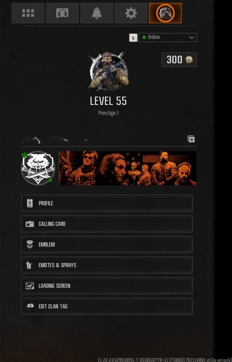Expand the Online status dropdown
Image resolution: width=232 pixels, height=362 pixels.
pyautogui.click(x=168, y=37)
